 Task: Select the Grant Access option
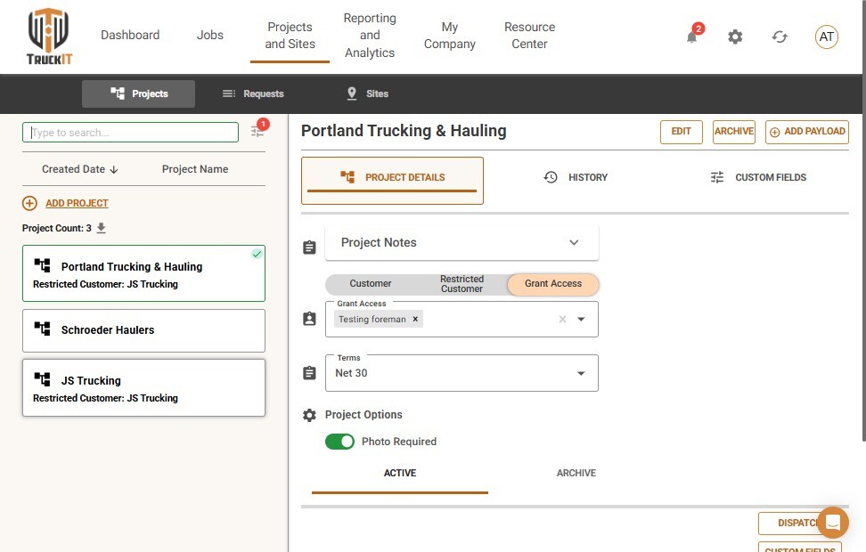pos(553,284)
